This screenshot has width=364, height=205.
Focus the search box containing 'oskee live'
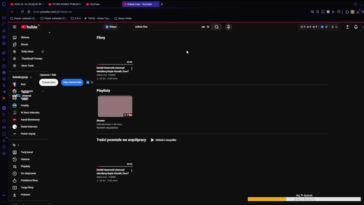(x=167, y=27)
